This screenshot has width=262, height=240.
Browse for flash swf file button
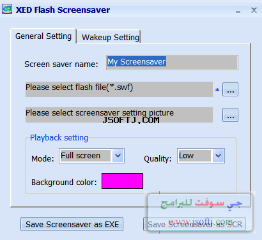230,89
